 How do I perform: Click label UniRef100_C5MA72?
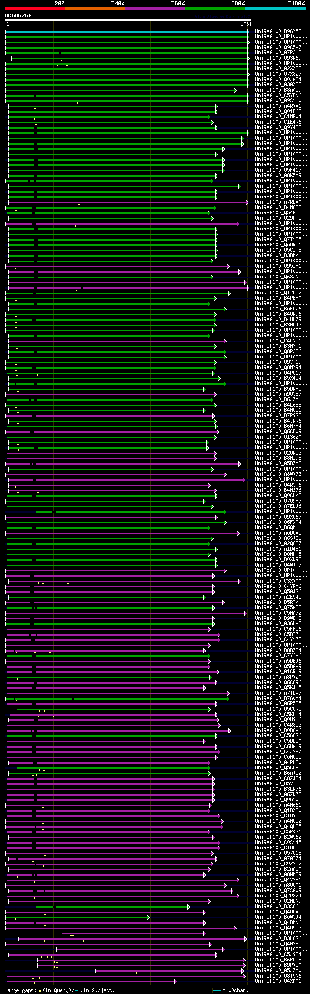pyautogui.click(x=278, y=613)
